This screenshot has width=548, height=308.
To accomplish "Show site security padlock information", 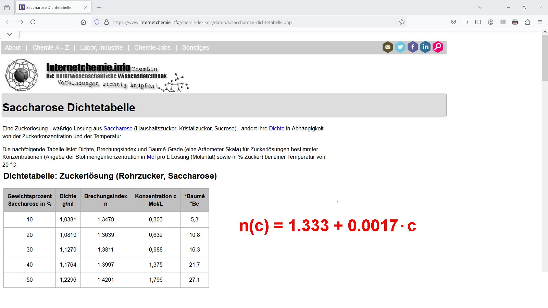I will click(107, 22).
